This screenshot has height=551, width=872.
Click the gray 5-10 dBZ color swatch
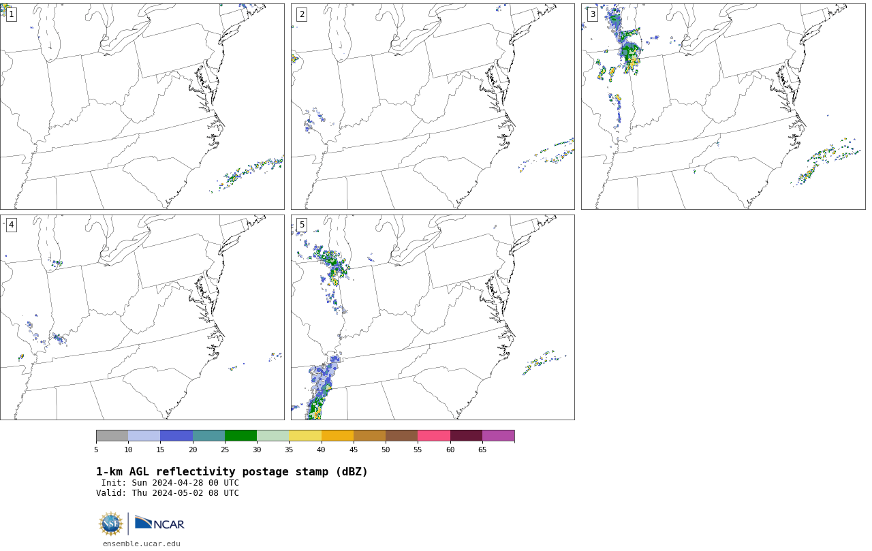click(112, 436)
